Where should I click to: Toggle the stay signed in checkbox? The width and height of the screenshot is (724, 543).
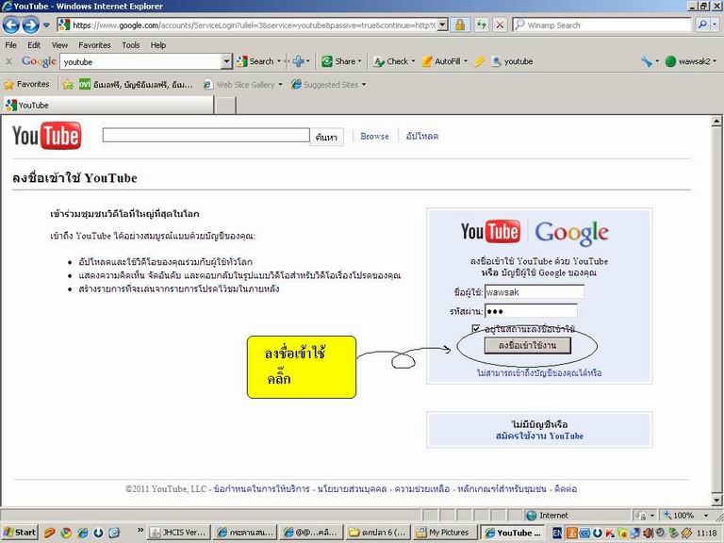pyautogui.click(x=475, y=328)
